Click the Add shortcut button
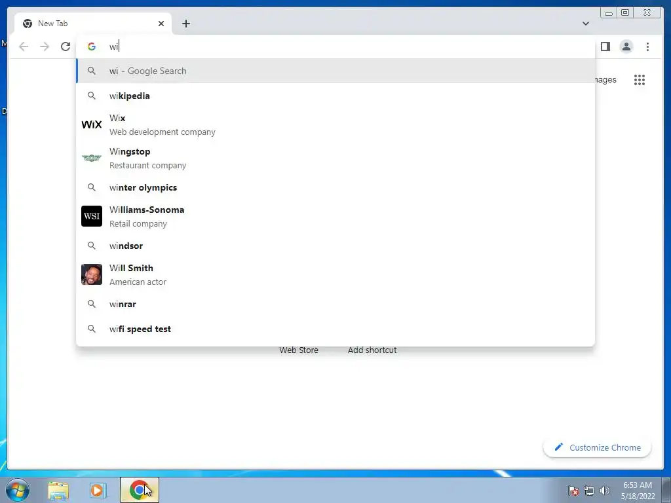This screenshot has width=671, height=503. (x=372, y=350)
